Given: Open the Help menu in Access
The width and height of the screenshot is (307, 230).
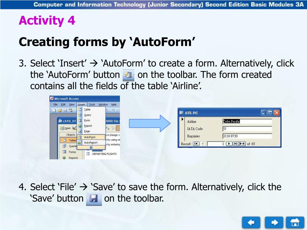Looking at the screenshot, I should click(x=114, y=105).
